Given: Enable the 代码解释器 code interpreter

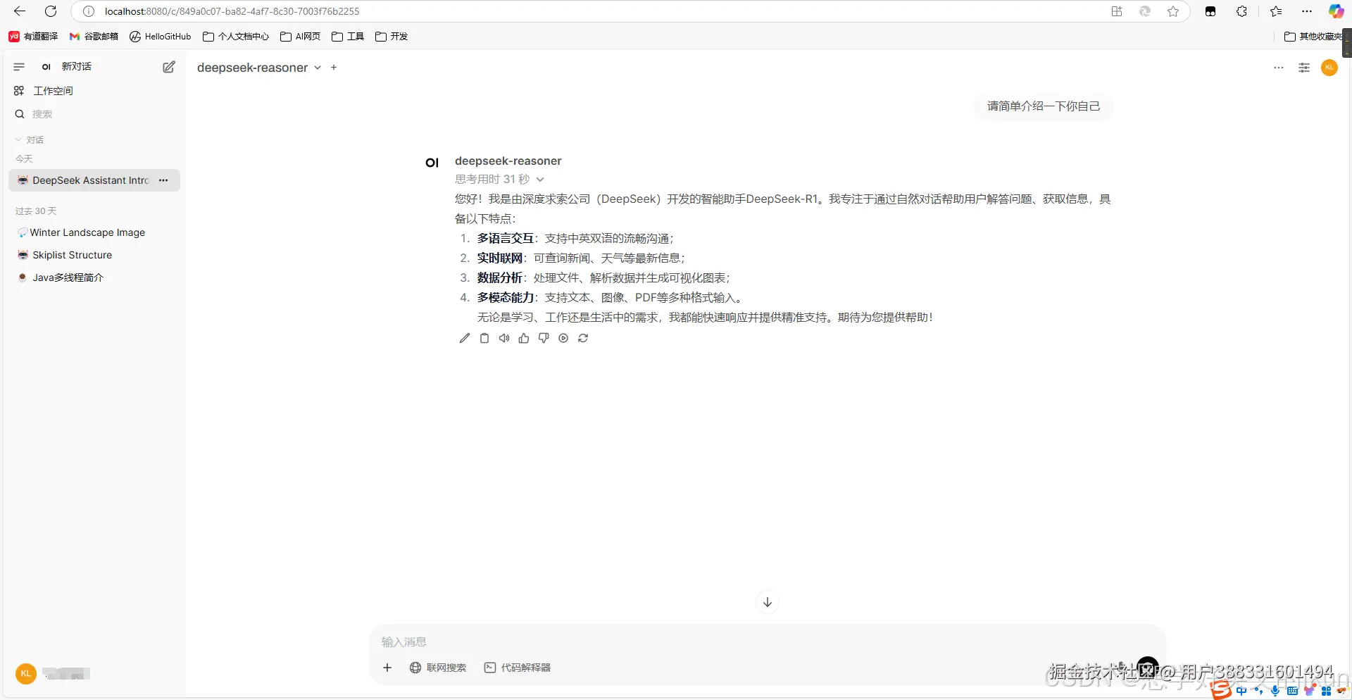Looking at the screenshot, I should [518, 668].
